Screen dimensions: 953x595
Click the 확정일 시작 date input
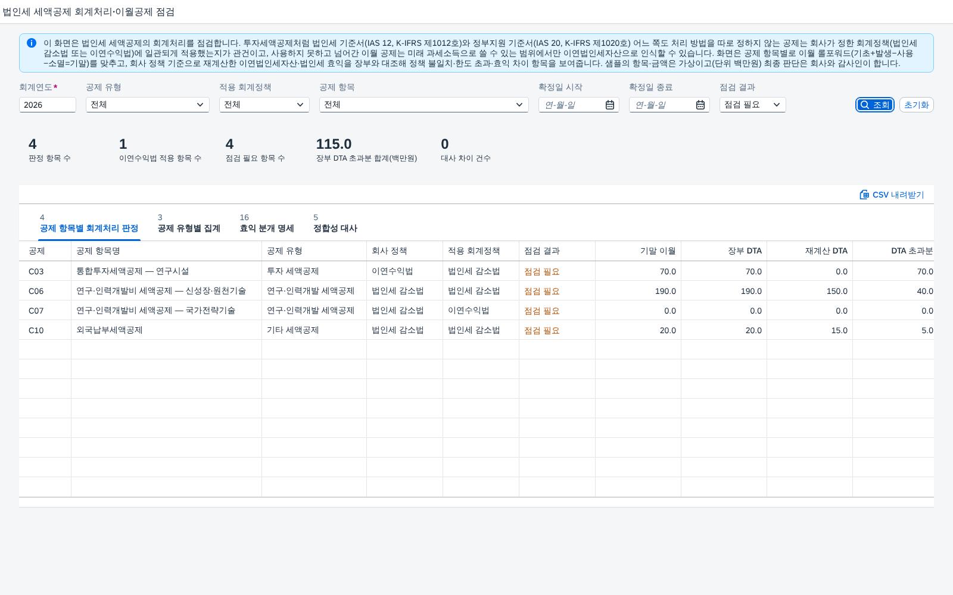click(x=571, y=105)
